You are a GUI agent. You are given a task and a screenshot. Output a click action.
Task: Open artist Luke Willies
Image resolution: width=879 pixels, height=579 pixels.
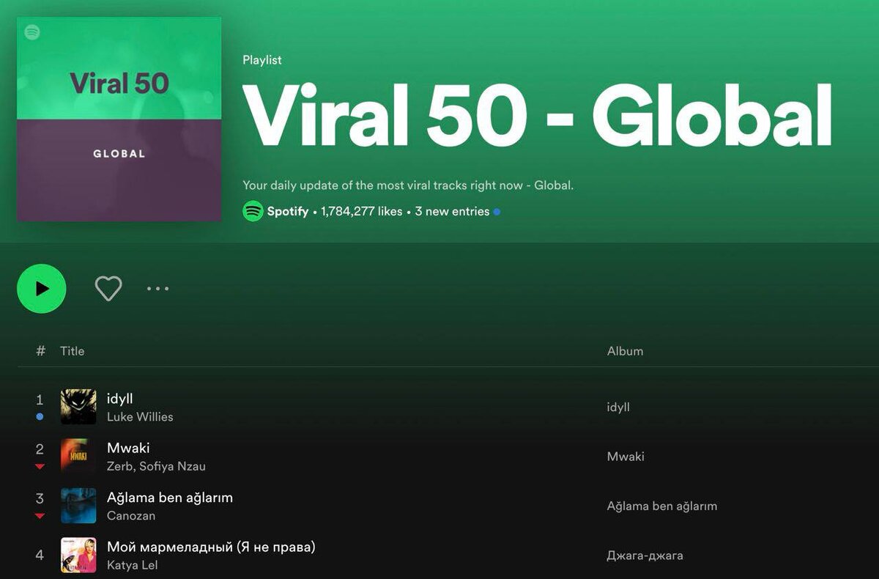point(140,417)
